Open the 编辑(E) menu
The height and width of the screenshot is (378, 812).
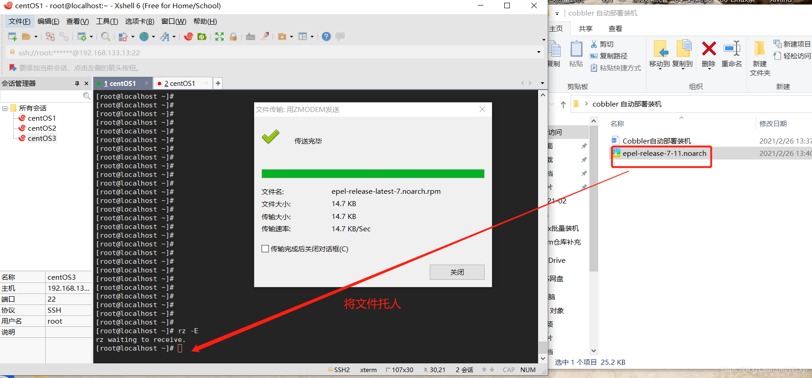pyautogui.click(x=48, y=21)
